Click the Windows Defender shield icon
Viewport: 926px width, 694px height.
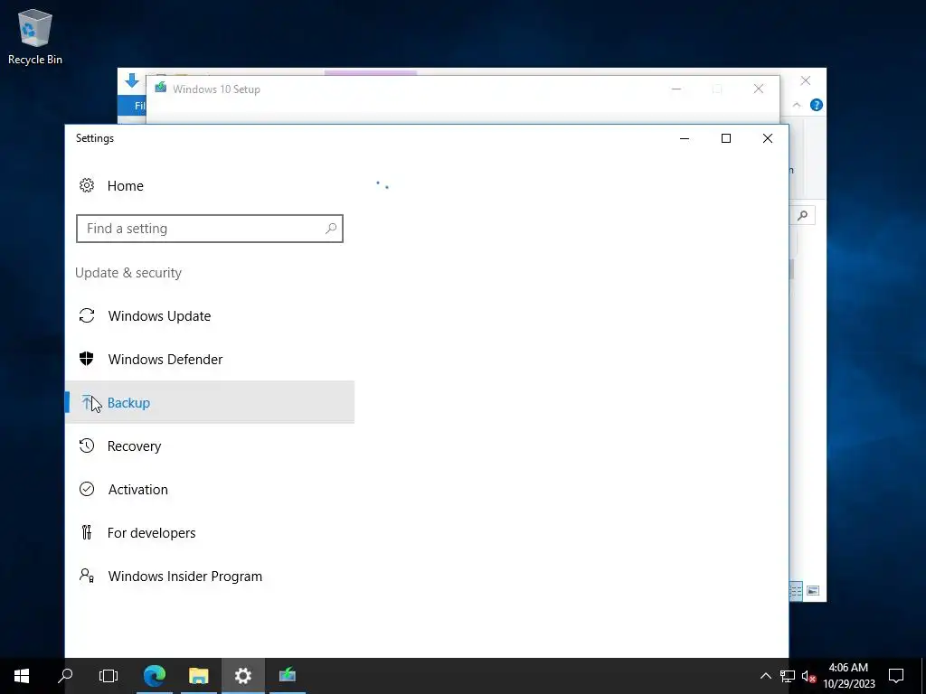pos(87,359)
